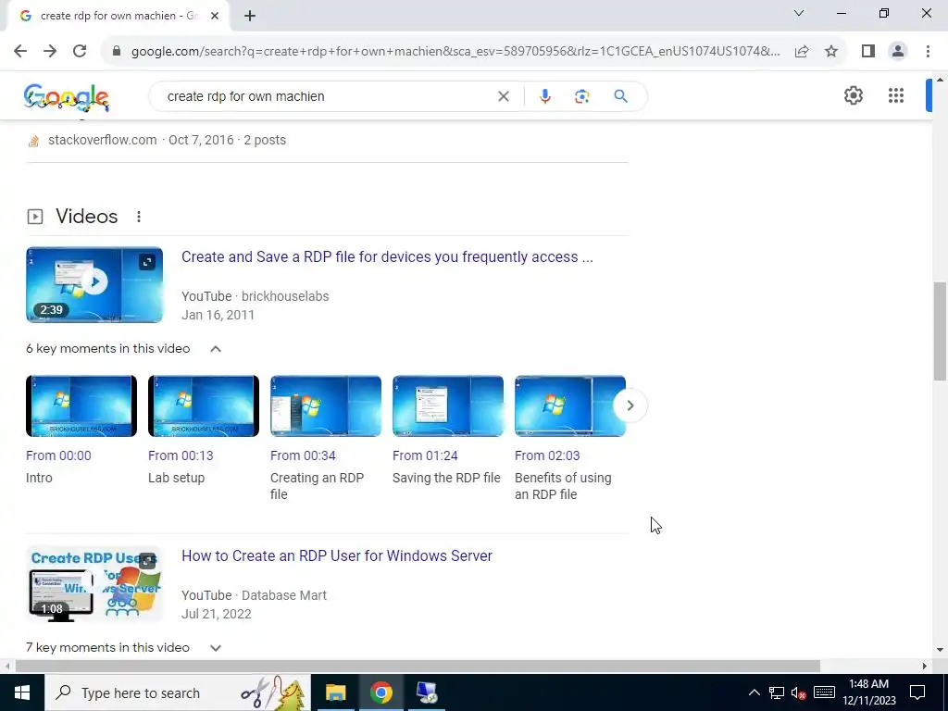
Task: View site information lock icon
Action: click(117, 51)
